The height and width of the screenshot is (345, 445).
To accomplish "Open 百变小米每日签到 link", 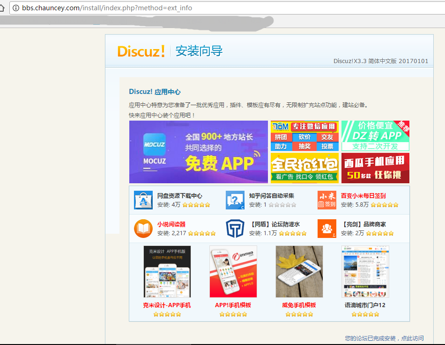I will point(363,196).
